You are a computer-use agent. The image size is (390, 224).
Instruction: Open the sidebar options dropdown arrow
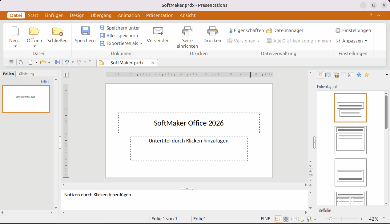click(387, 75)
